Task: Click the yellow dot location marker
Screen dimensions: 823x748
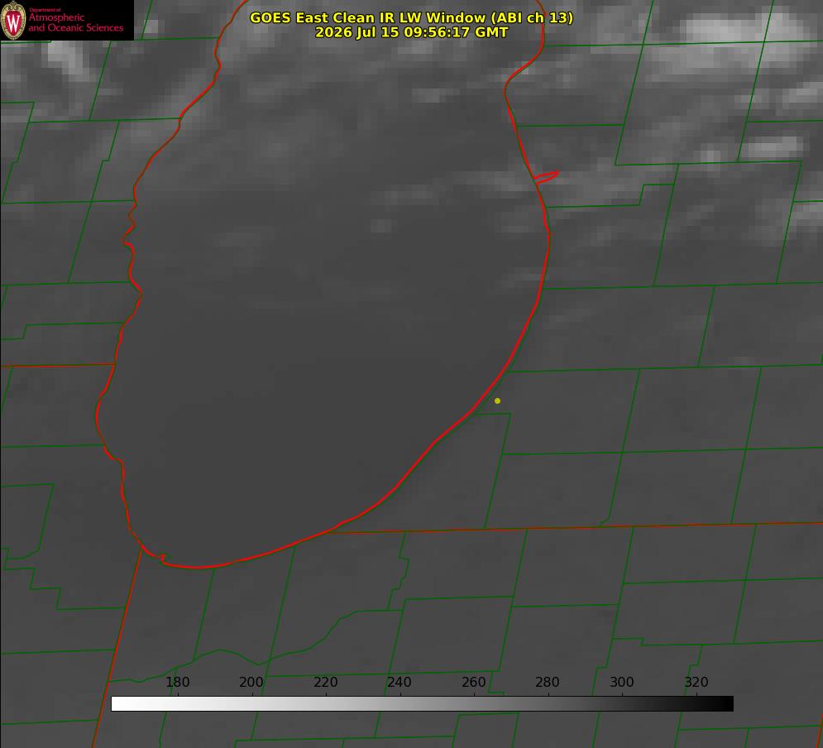Action: point(497,400)
